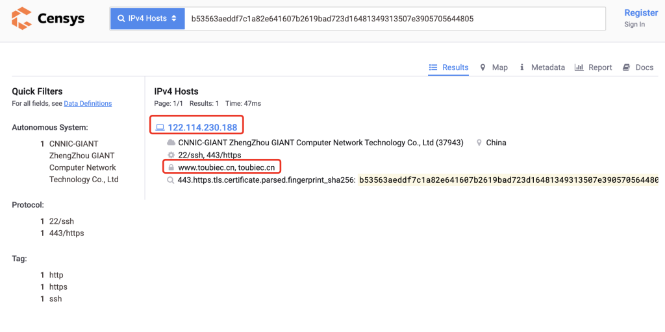
Task: Click the padlock icon beside www.toubiec.cn
Action: pos(171,167)
